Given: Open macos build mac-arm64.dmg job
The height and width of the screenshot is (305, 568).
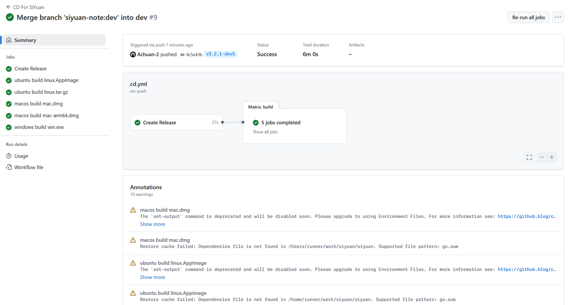Looking at the screenshot, I should (x=47, y=116).
